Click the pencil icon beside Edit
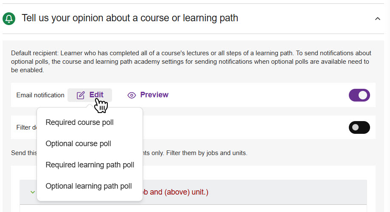 (x=81, y=95)
